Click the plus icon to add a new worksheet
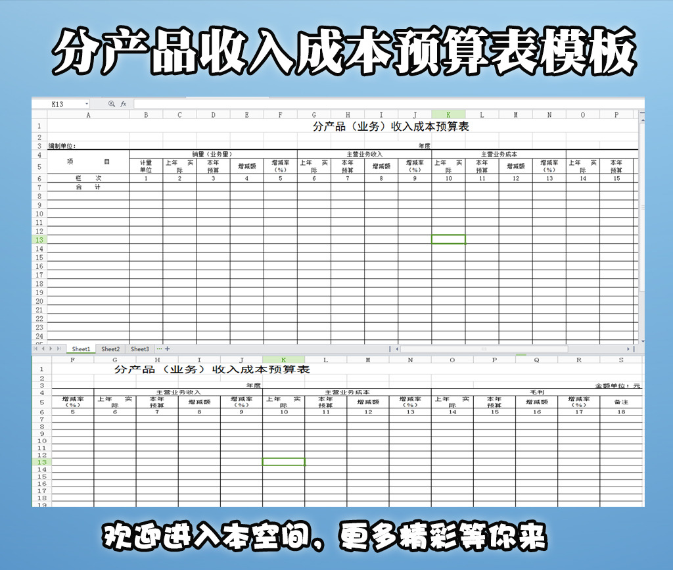This screenshot has height=570, width=673. click(167, 348)
